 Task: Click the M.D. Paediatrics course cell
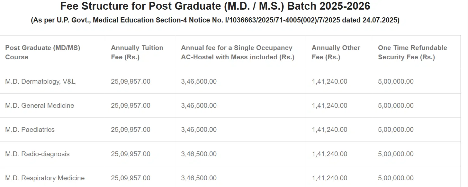[30, 130]
